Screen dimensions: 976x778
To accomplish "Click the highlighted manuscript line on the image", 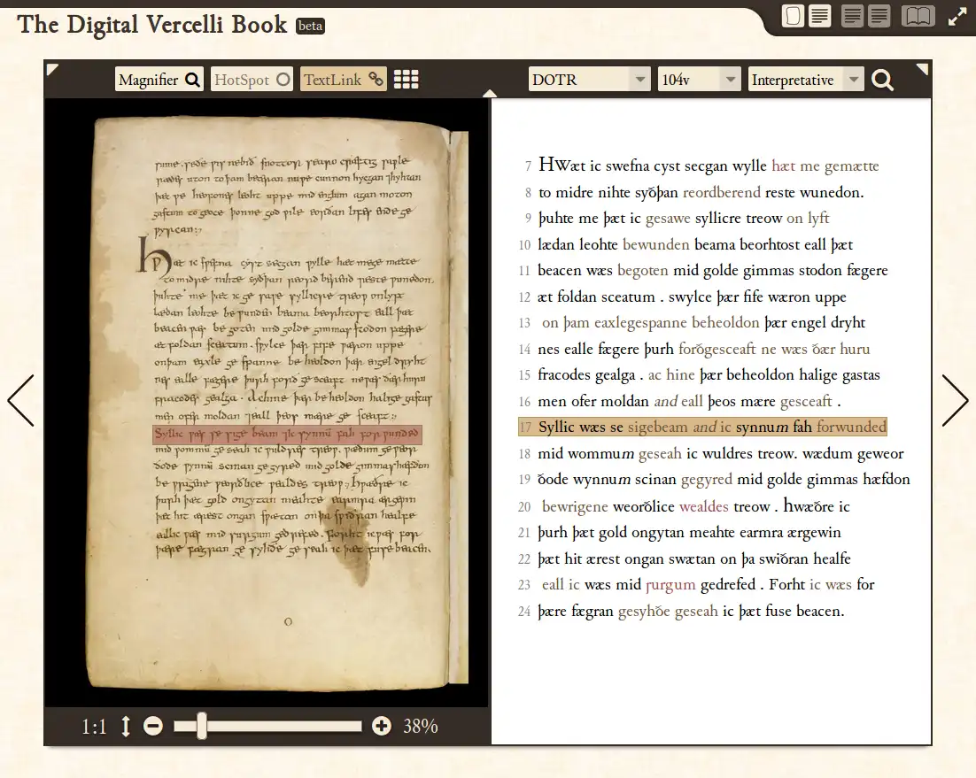I will 287,434.
